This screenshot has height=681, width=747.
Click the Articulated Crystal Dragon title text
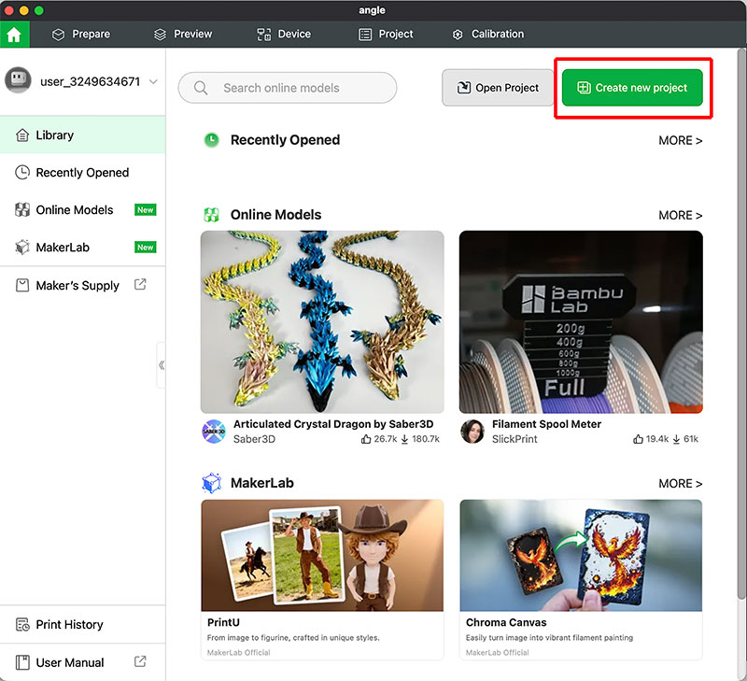pos(333,424)
